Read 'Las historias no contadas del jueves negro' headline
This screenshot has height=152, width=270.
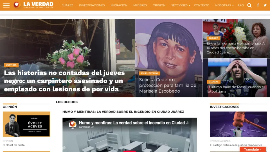coord(64,81)
